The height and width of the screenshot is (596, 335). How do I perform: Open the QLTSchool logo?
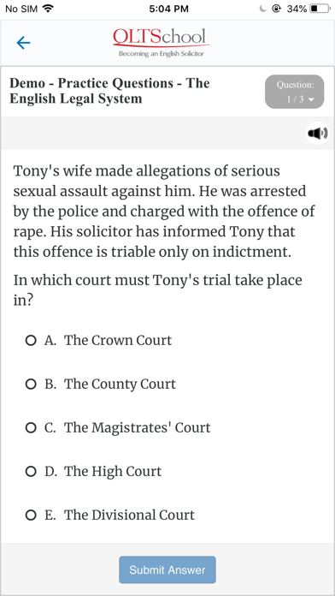(x=161, y=43)
